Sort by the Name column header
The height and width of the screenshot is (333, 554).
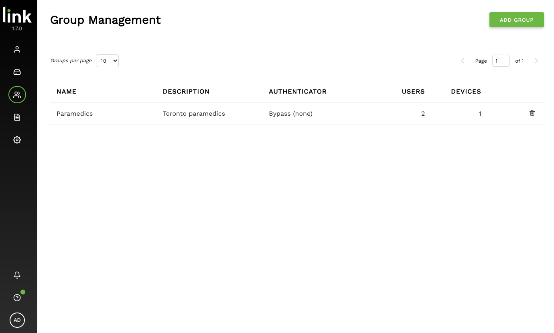67,92
